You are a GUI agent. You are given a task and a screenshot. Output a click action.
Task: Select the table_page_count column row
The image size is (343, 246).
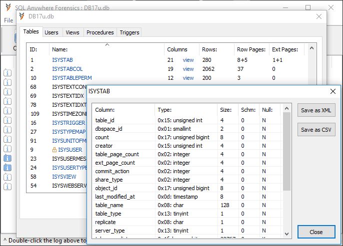tap(187, 154)
